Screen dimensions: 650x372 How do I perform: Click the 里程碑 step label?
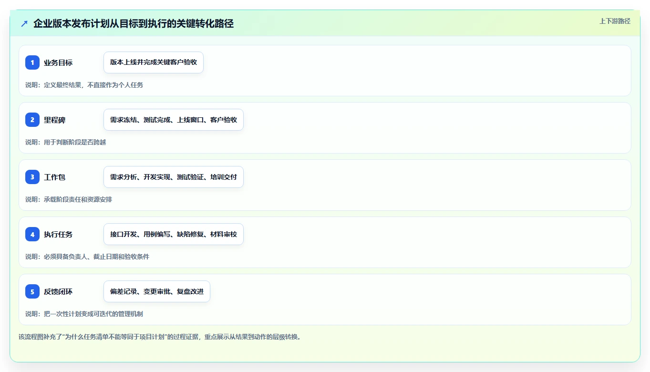tap(55, 120)
